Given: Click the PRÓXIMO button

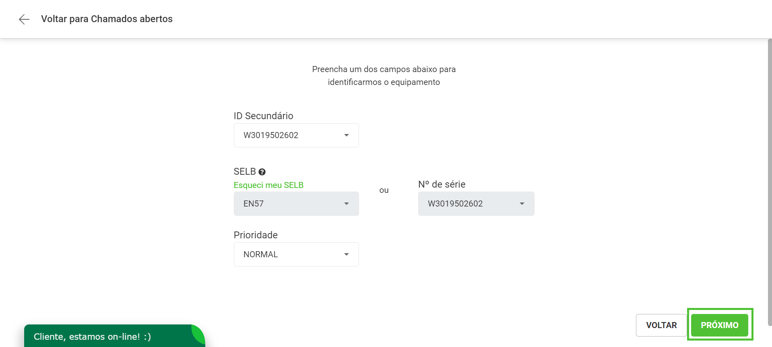Looking at the screenshot, I should pyautogui.click(x=720, y=325).
